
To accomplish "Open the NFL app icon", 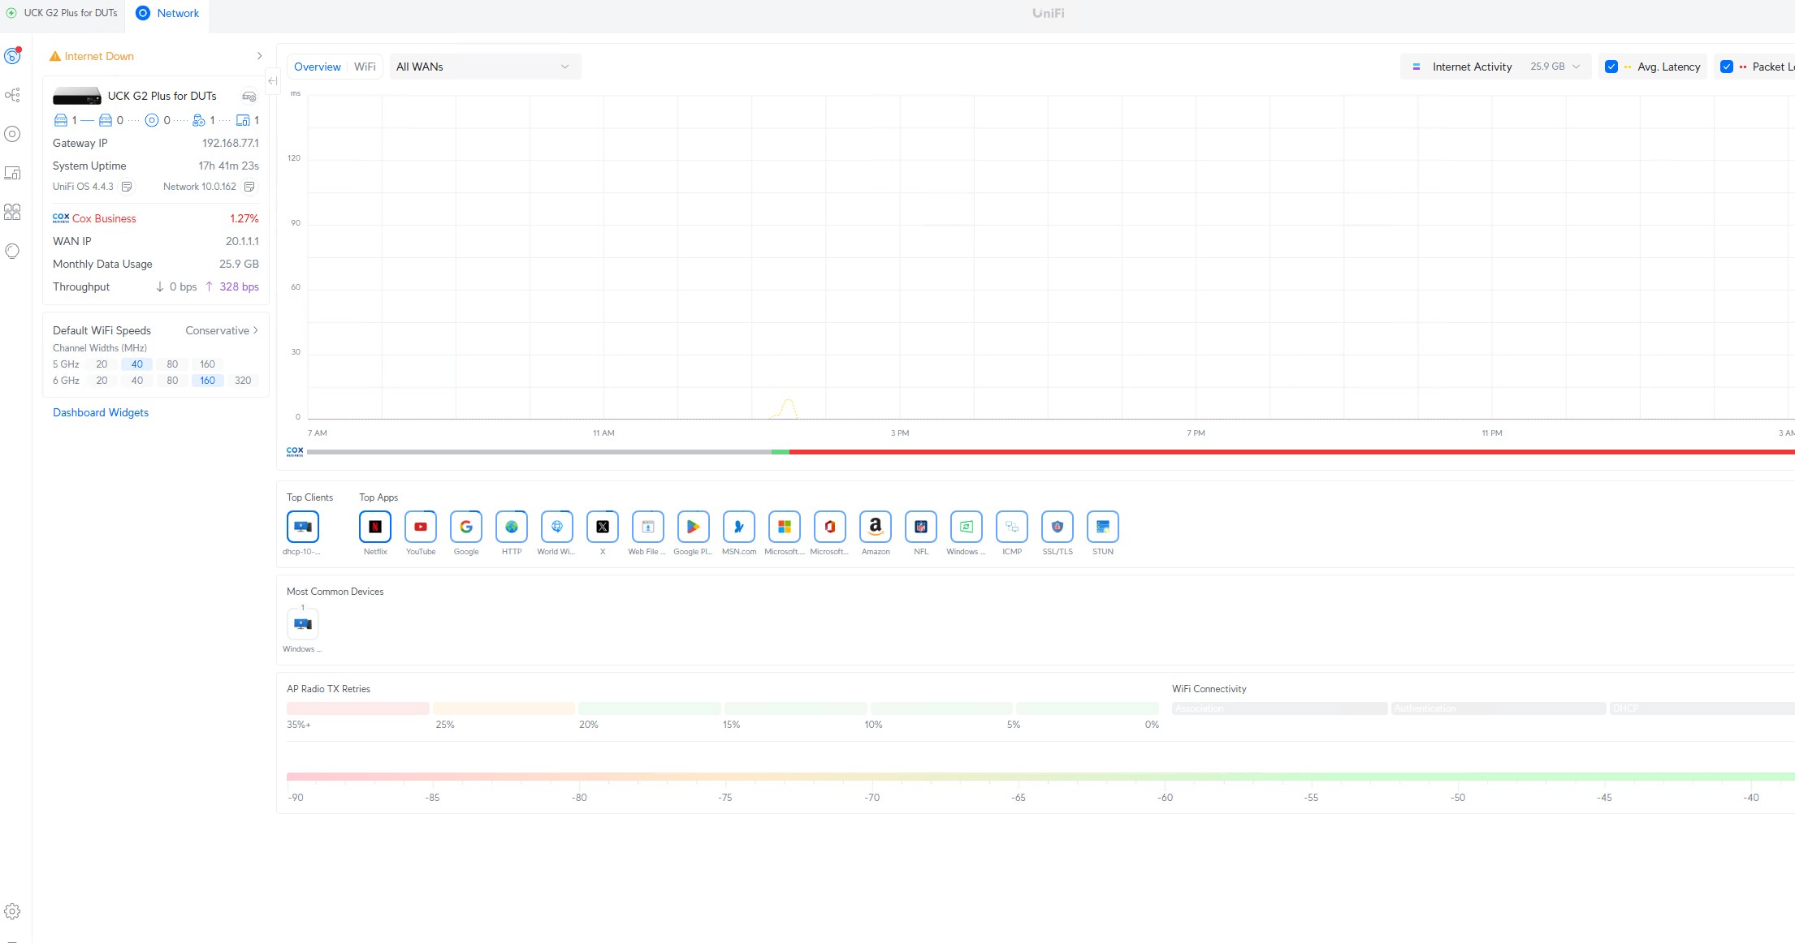I will 920,527.
